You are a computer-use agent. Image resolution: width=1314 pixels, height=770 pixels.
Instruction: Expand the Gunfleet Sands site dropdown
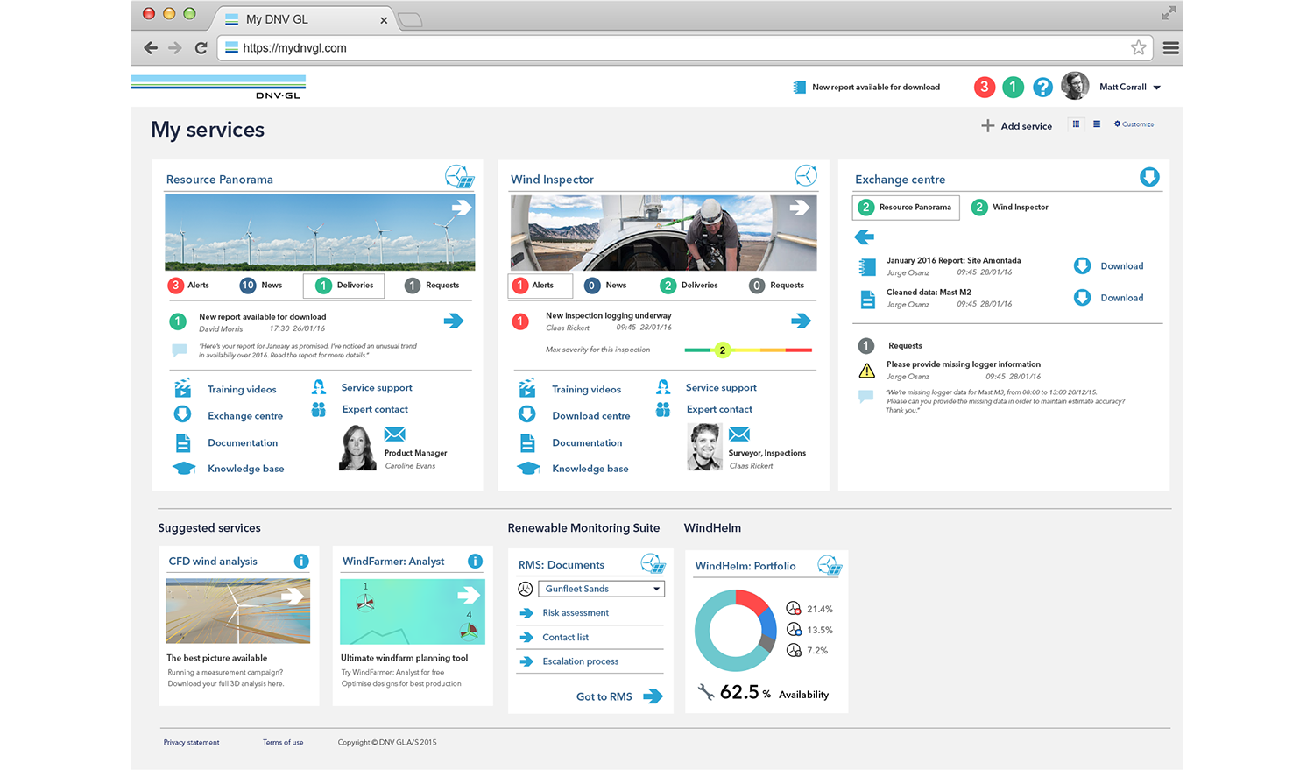coord(601,589)
